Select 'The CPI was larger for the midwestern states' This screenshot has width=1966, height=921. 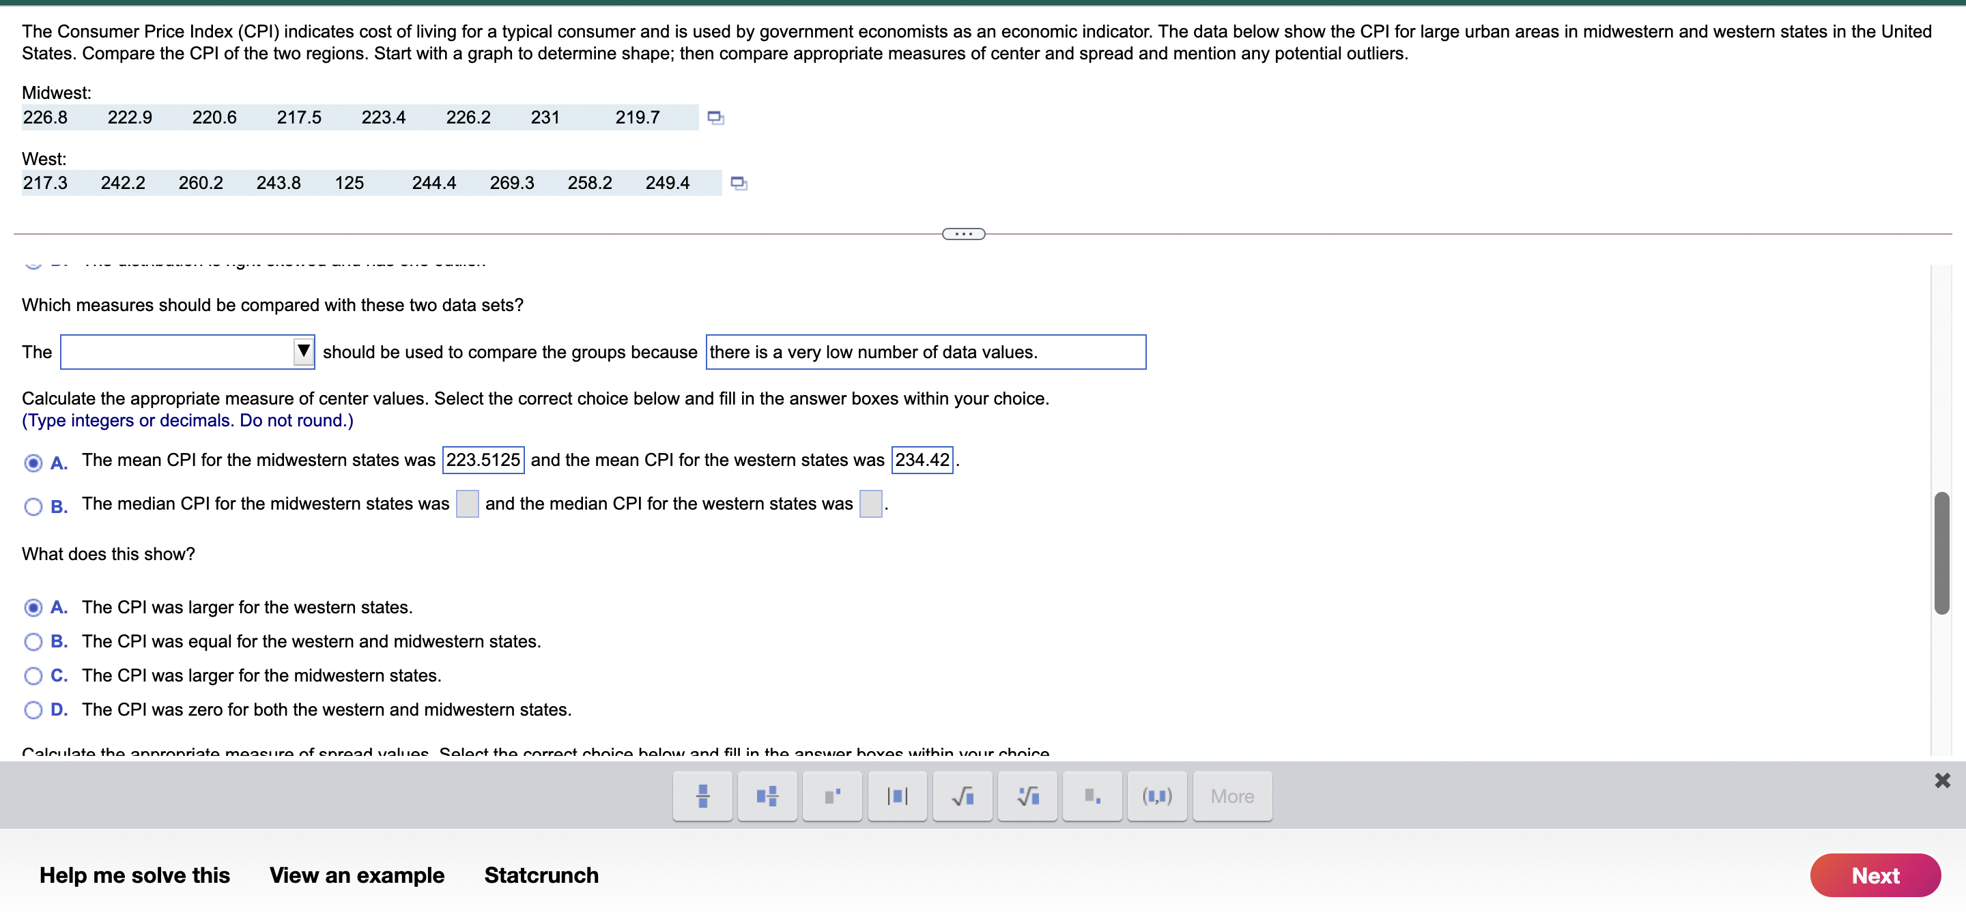(x=33, y=675)
